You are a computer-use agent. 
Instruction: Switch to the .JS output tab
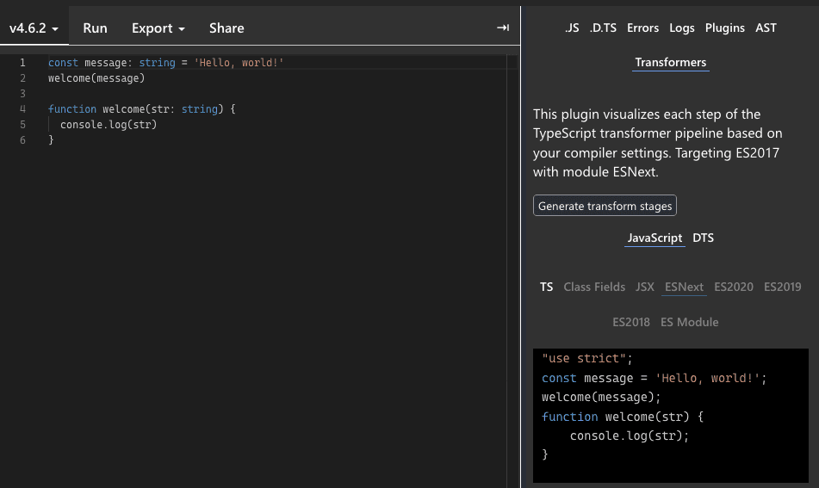point(572,28)
